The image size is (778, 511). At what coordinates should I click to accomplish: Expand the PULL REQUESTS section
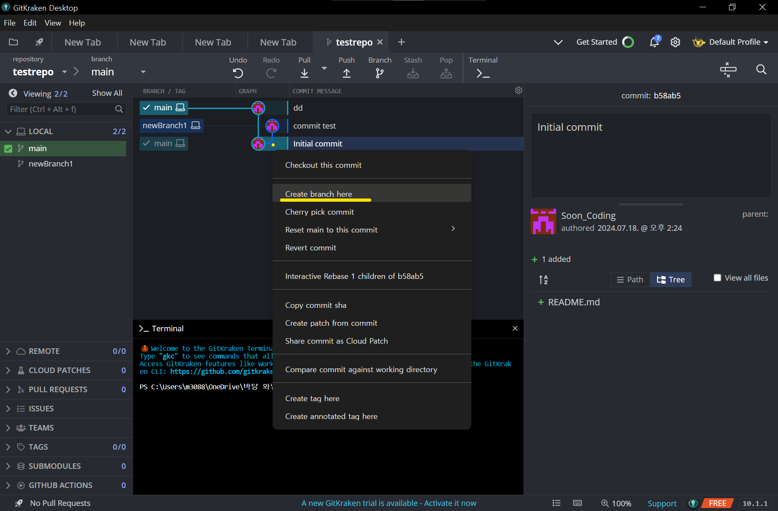point(8,390)
